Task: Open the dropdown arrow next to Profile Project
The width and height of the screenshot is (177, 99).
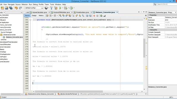Action: (x=74, y=8)
